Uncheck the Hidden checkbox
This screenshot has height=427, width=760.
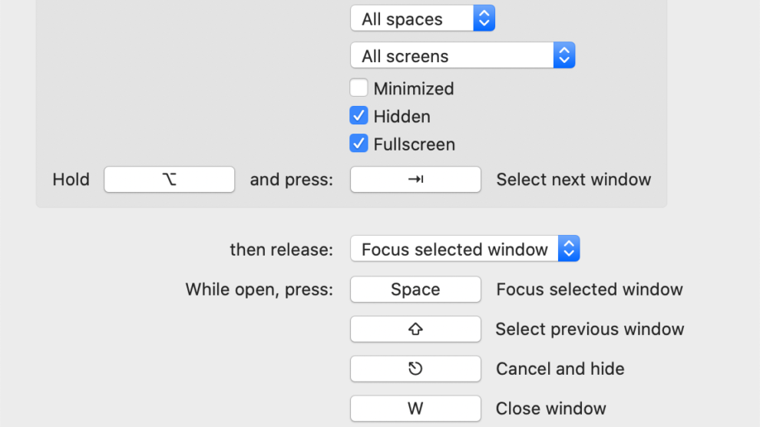359,116
